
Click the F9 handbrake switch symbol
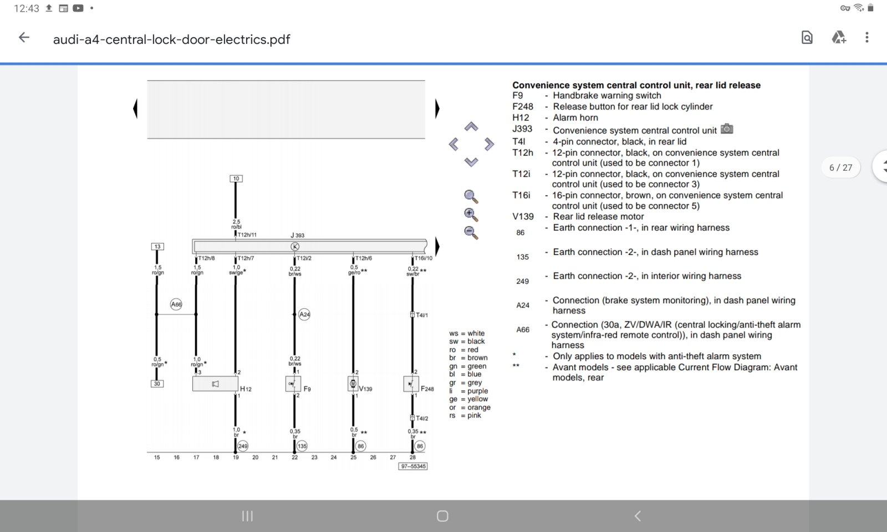pyautogui.click(x=293, y=383)
